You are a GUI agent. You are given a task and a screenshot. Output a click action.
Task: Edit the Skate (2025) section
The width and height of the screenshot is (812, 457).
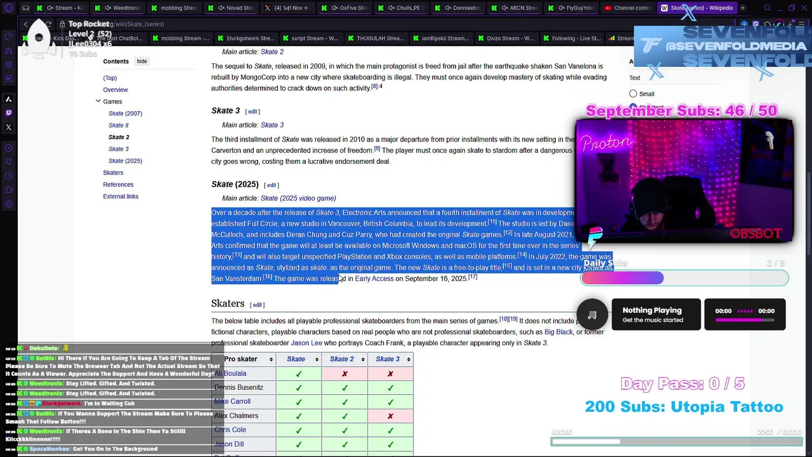point(272,185)
